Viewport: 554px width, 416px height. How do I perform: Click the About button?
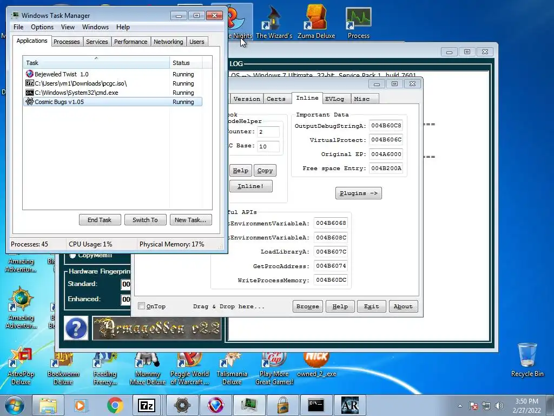pos(403,307)
